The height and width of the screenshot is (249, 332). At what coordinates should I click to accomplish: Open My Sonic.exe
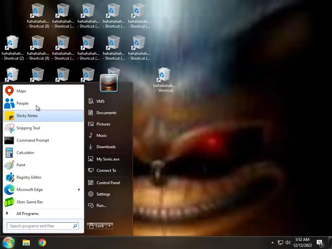(108, 159)
